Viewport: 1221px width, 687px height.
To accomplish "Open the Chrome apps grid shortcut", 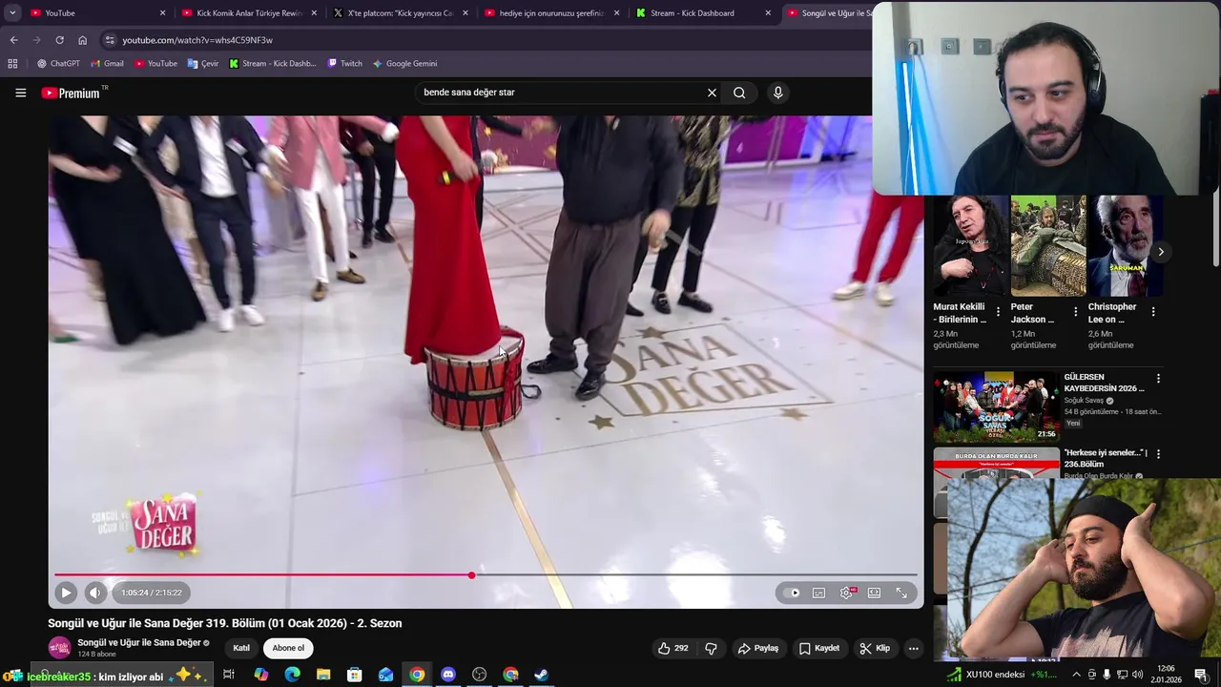I will pyautogui.click(x=12, y=63).
